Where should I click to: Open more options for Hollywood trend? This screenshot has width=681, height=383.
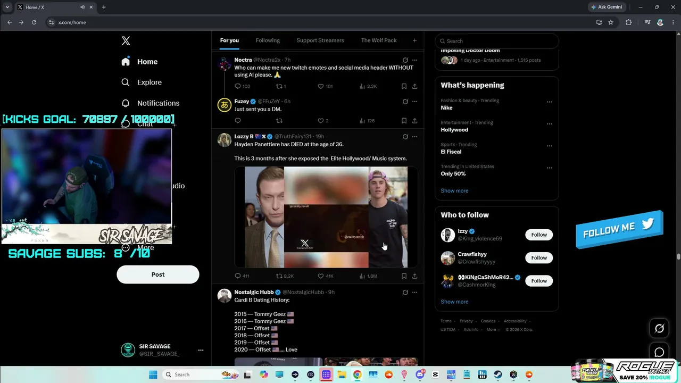coord(550,124)
